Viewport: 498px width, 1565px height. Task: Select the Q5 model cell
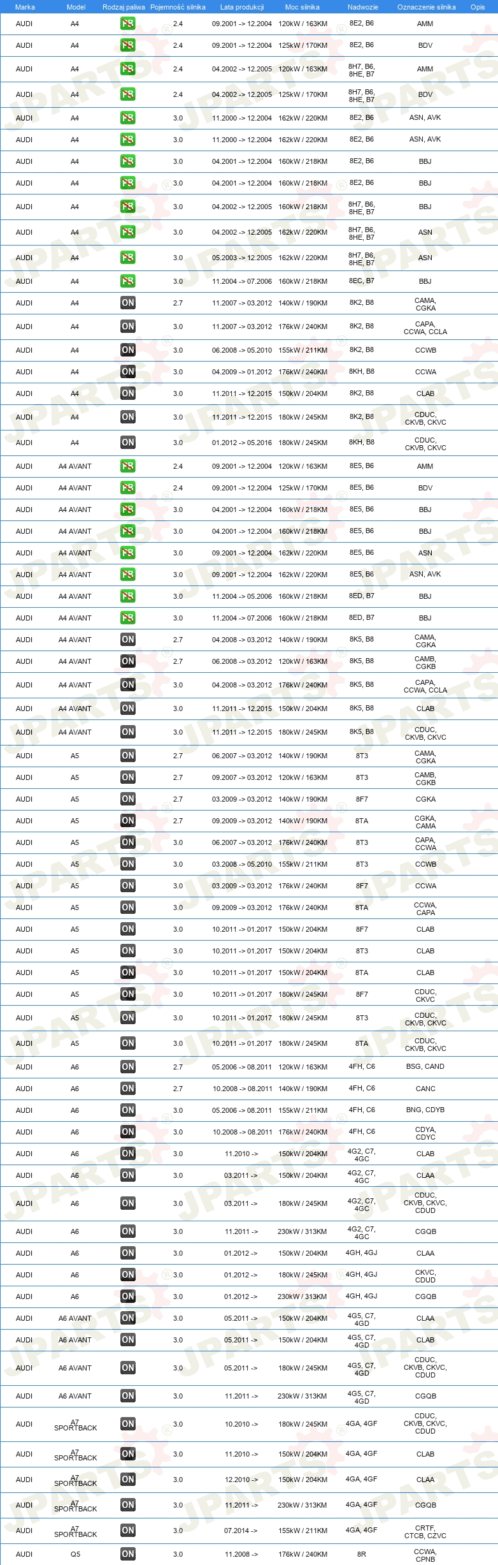pos(75,1554)
